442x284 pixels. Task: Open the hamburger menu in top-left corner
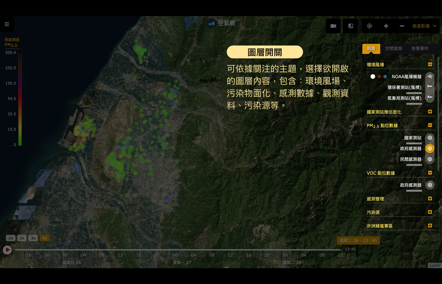[7, 24]
